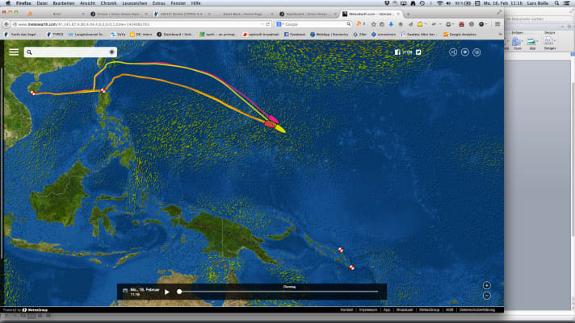Click the calendar icon in the timeline bar

125,291
